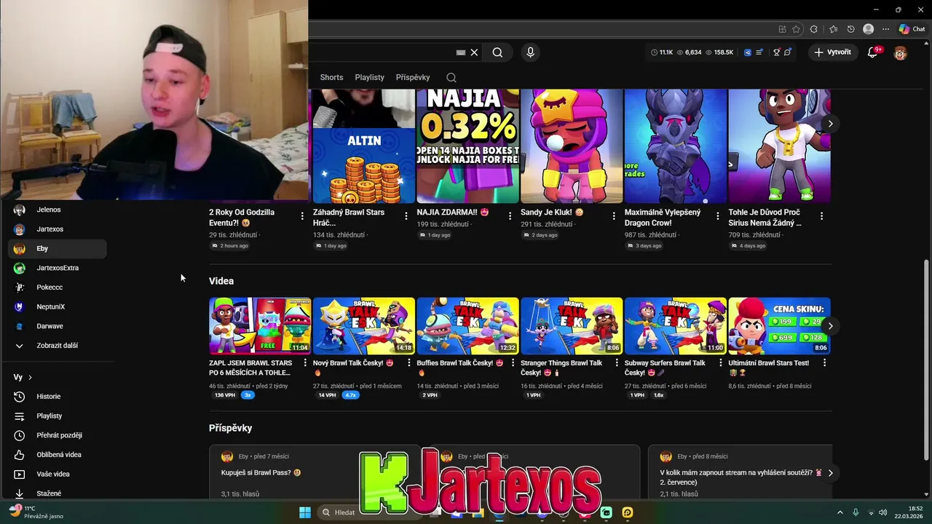
Task: Open the trophy icon in the extension bar
Action: tap(776, 52)
